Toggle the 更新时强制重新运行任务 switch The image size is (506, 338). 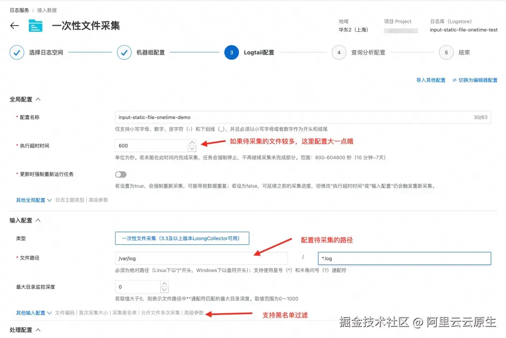tap(120, 174)
